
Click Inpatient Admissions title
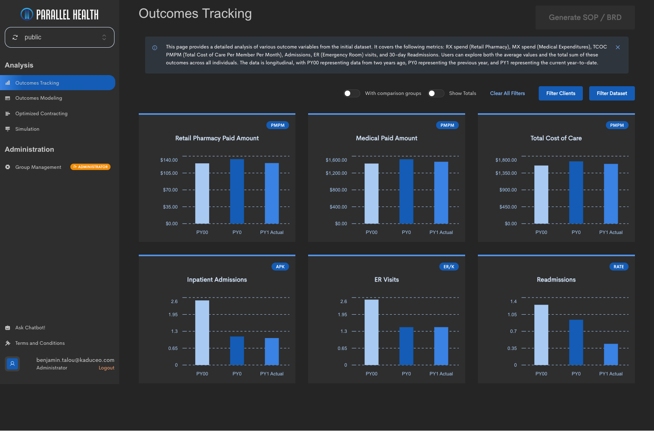tap(217, 280)
